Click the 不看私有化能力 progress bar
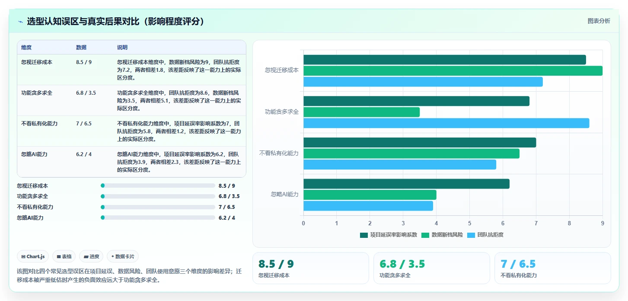This screenshot has width=628, height=301. (158, 207)
